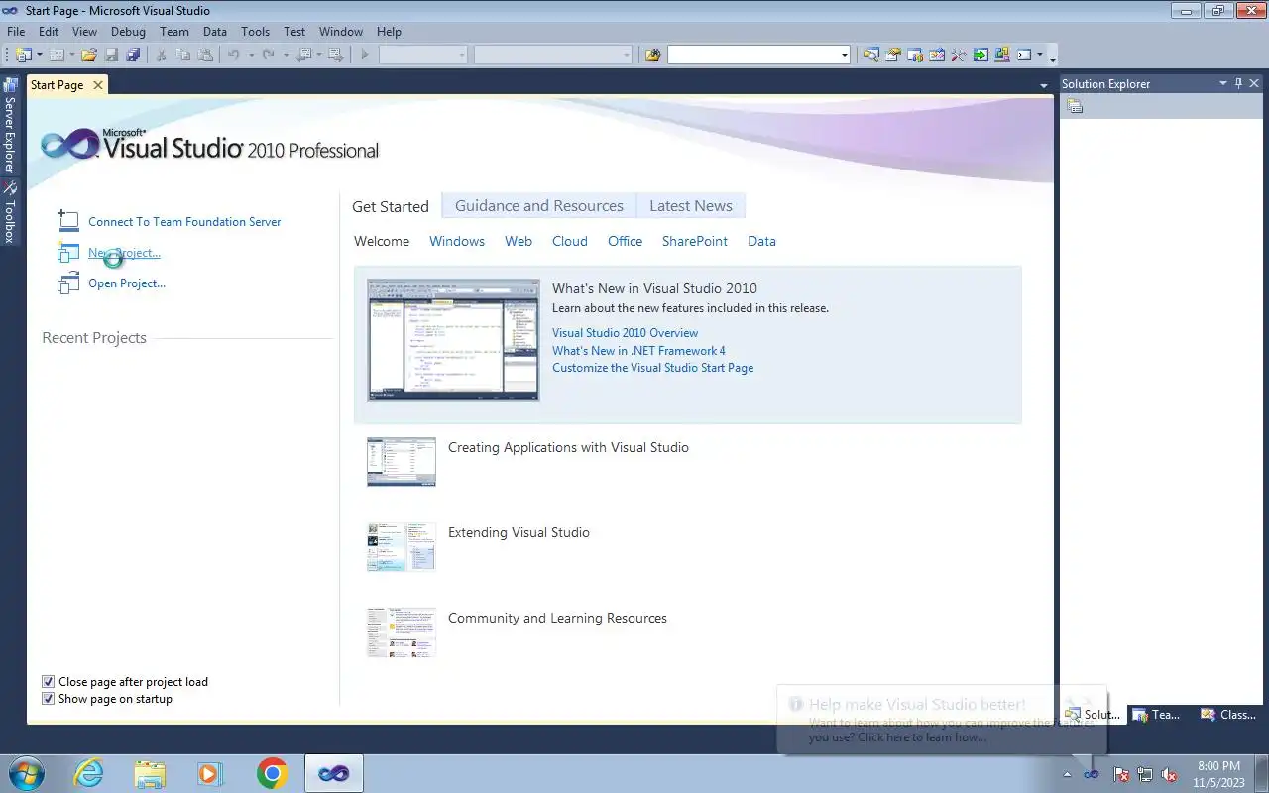Open Solution Explorer from its toolbar icon
1269x793 pixels.
pyautogui.click(x=870, y=55)
